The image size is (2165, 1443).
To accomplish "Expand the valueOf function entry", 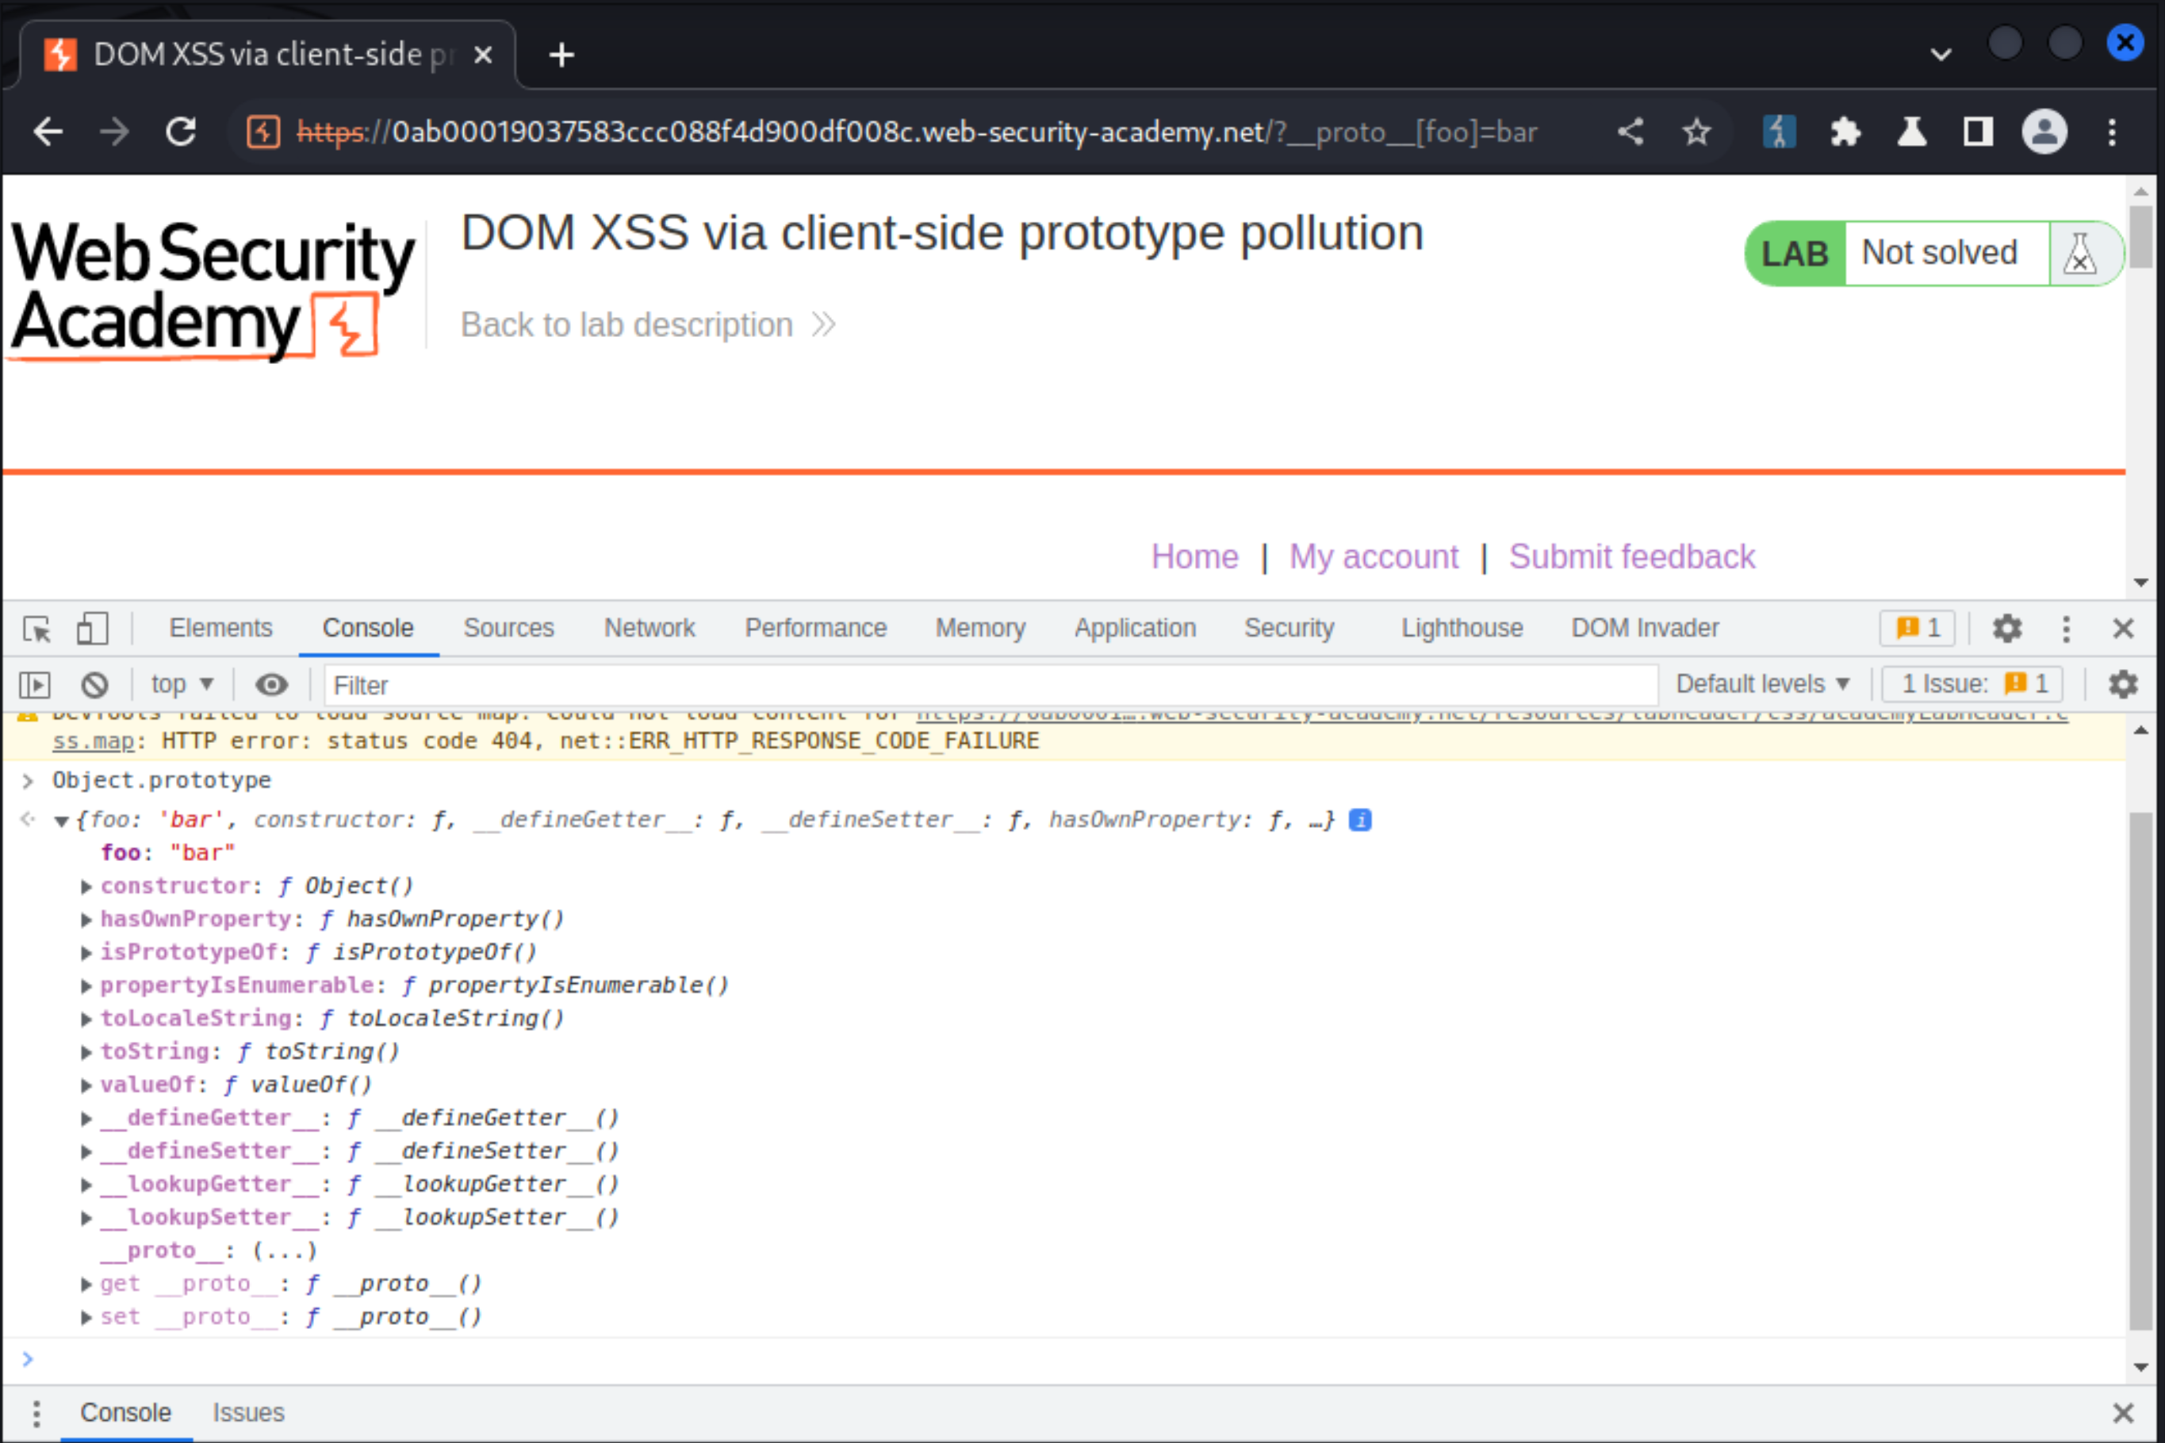I will (x=86, y=1085).
